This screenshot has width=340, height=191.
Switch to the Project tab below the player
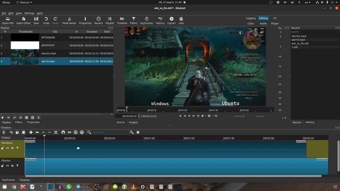133,123
